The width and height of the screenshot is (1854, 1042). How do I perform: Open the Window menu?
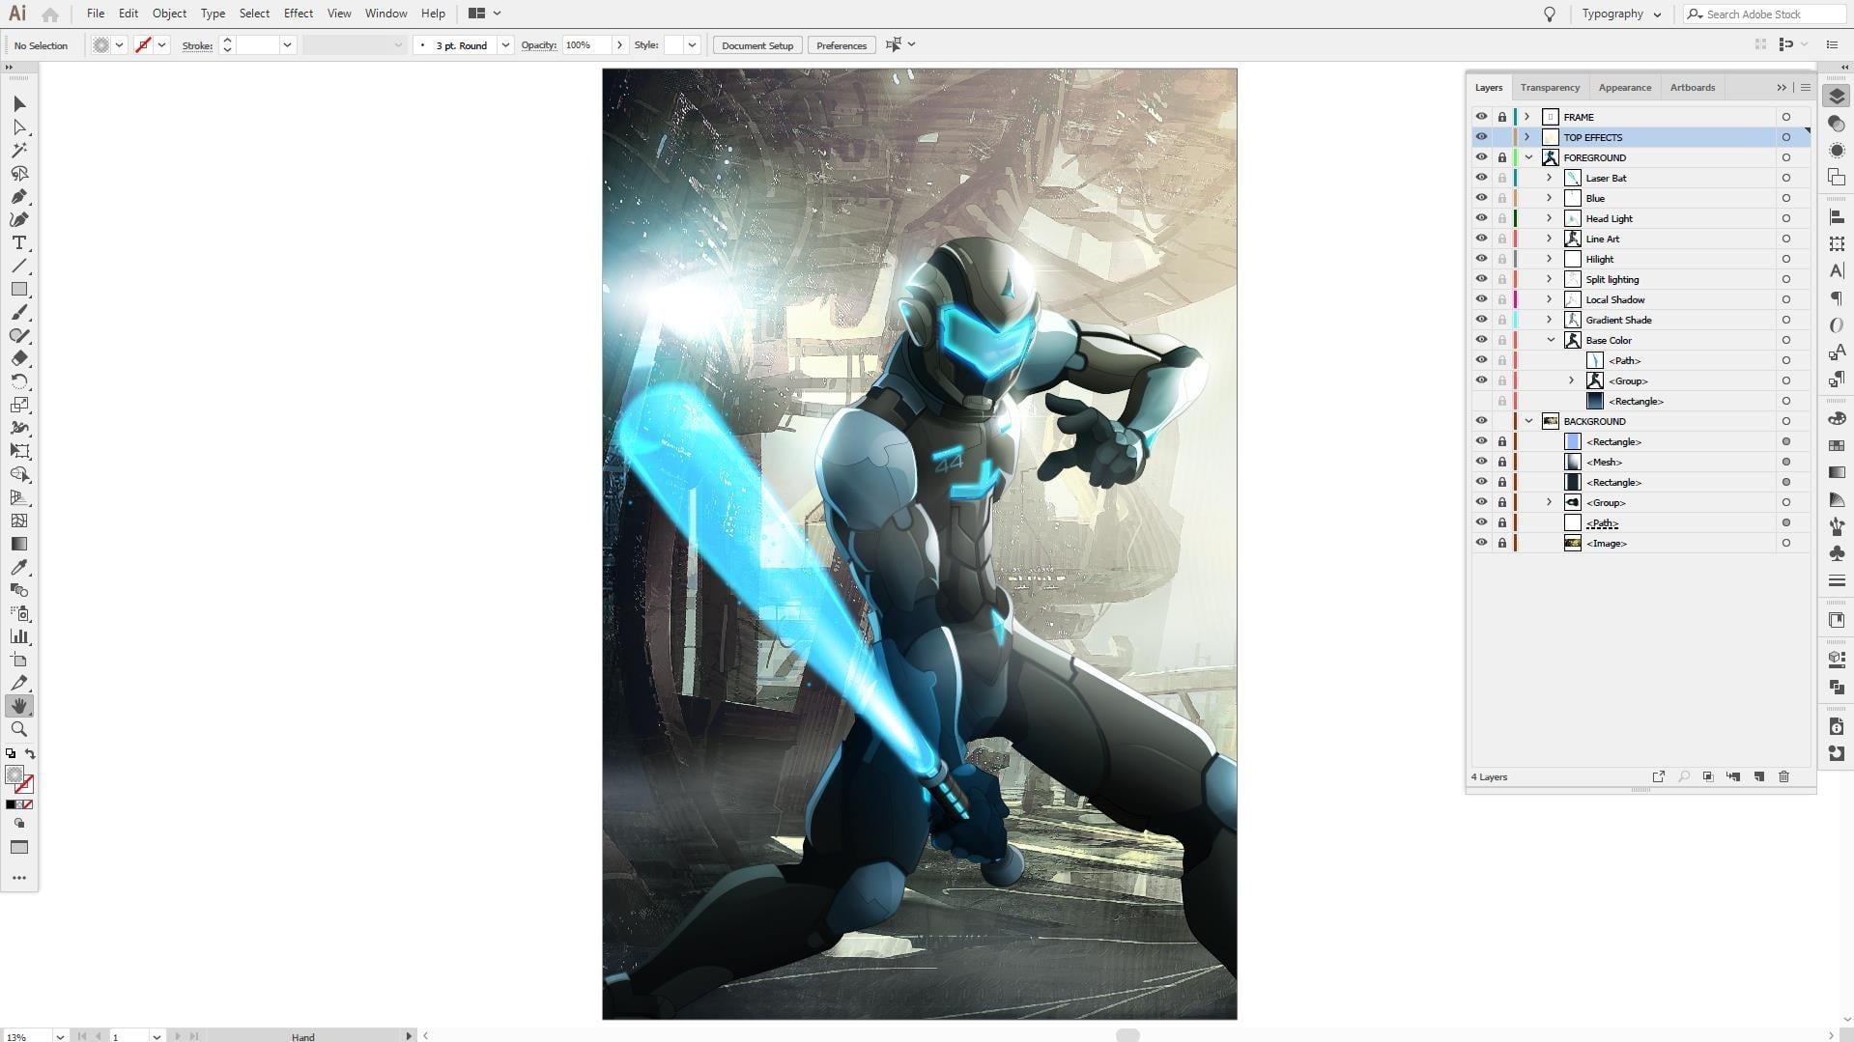coord(385,14)
